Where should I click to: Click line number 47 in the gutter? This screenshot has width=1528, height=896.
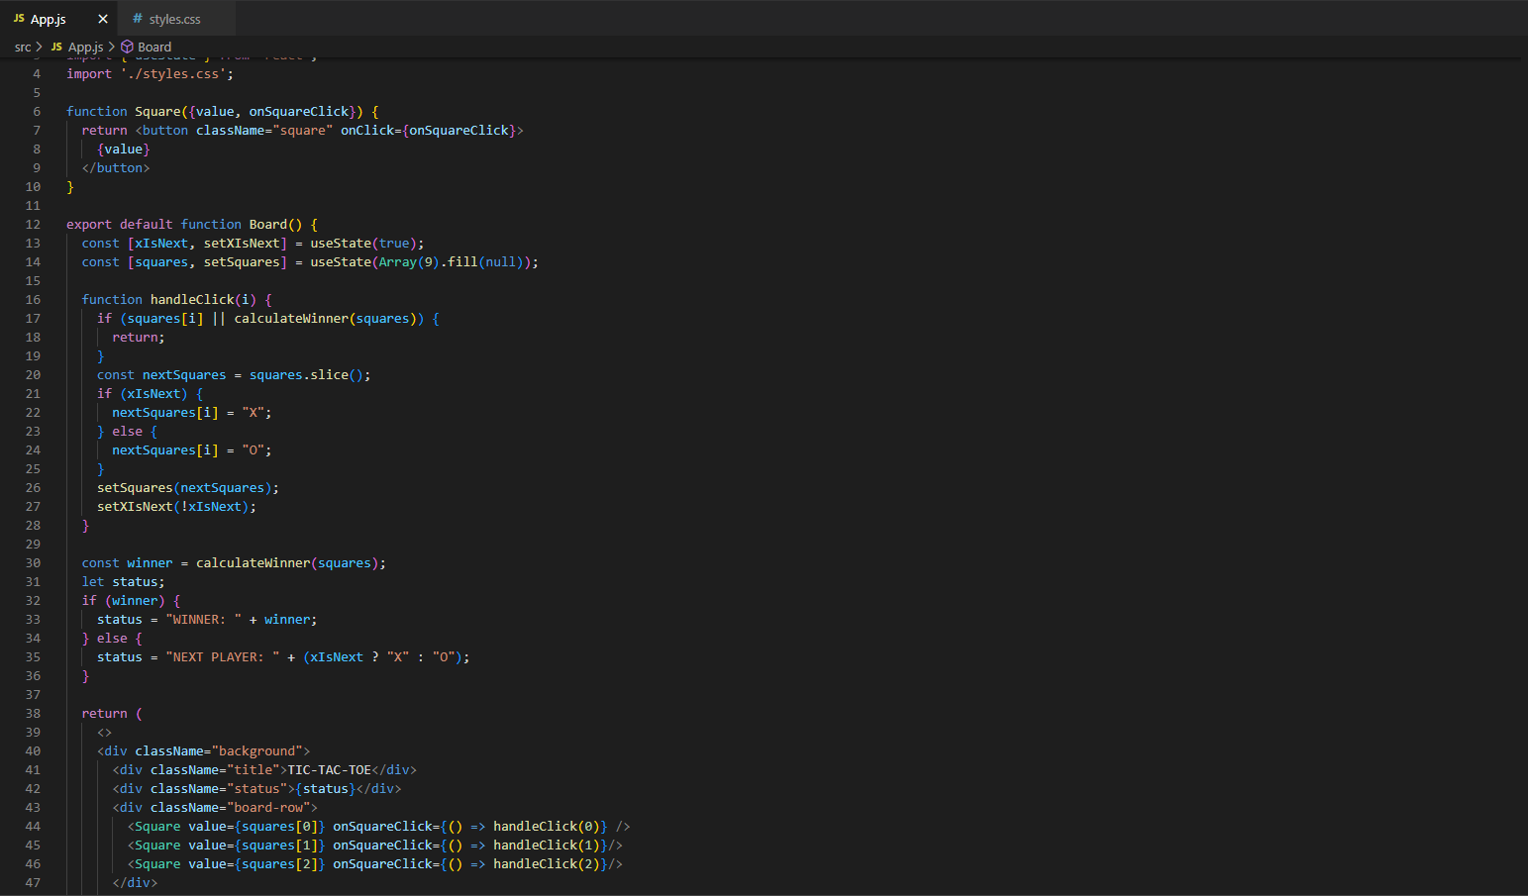tap(33, 883)
